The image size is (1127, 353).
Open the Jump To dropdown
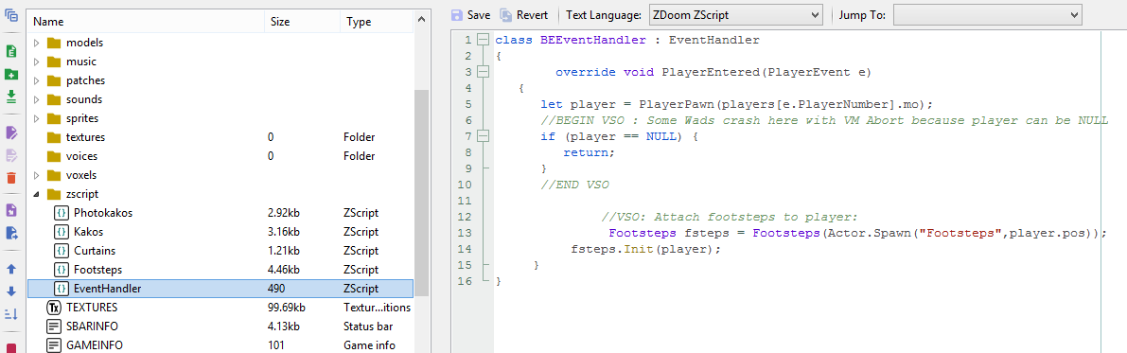coord(987,14)
